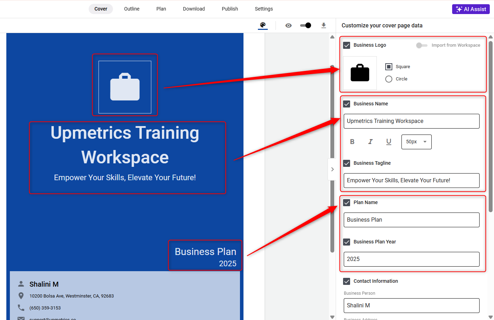Underline the business name text
494x320 pixels.
click(389, 142)
